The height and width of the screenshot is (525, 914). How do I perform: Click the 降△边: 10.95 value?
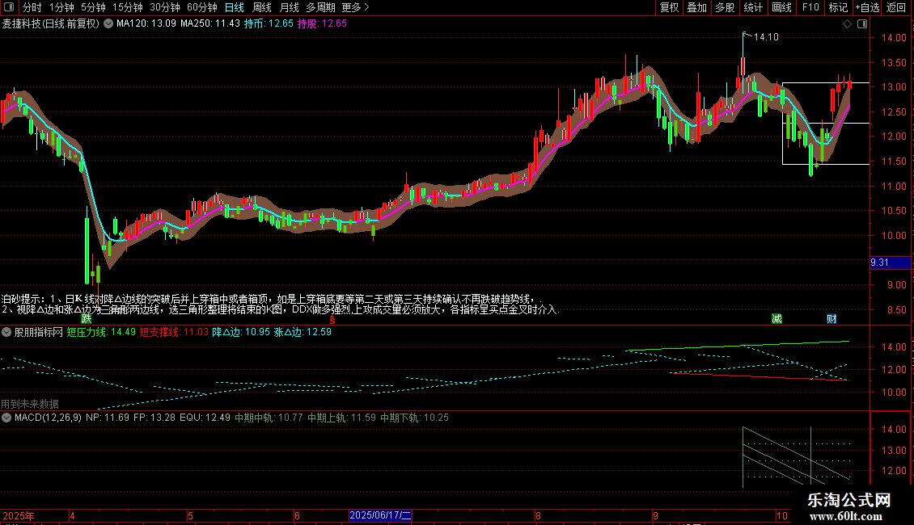(x=241, y=332)
